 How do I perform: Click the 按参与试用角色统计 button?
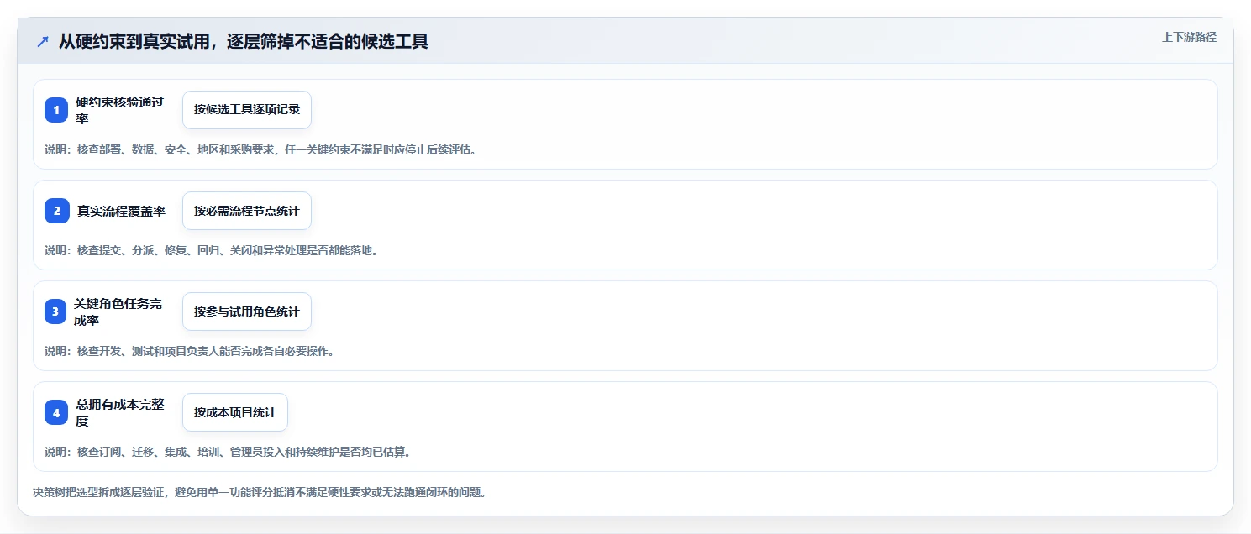click(247, 311)
